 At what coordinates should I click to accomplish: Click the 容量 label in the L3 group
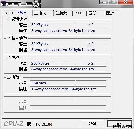[x=23, y=83]
